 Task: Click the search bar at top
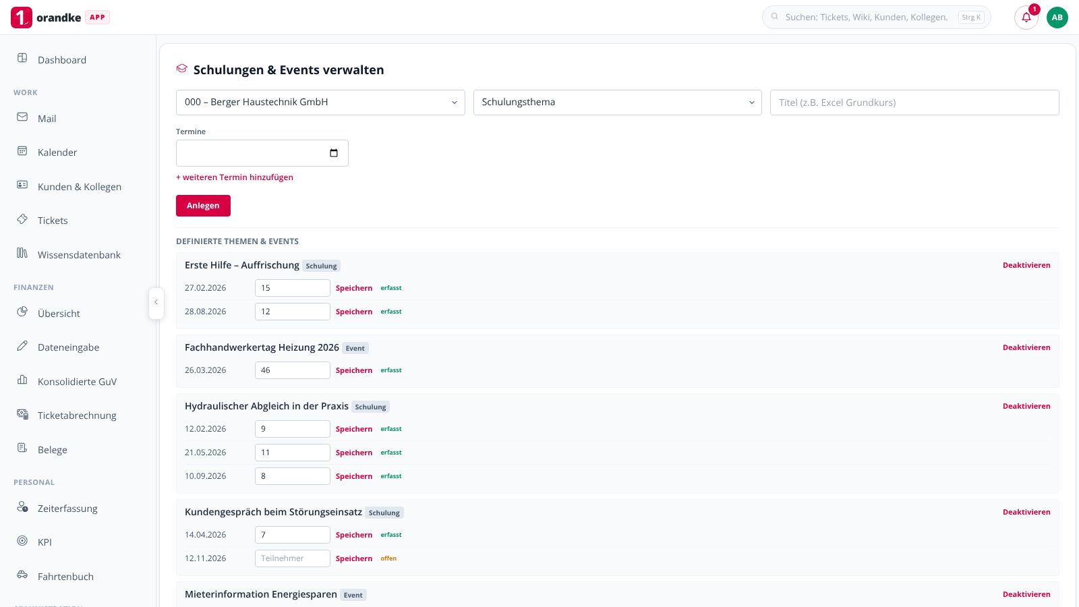coord(877,18)
